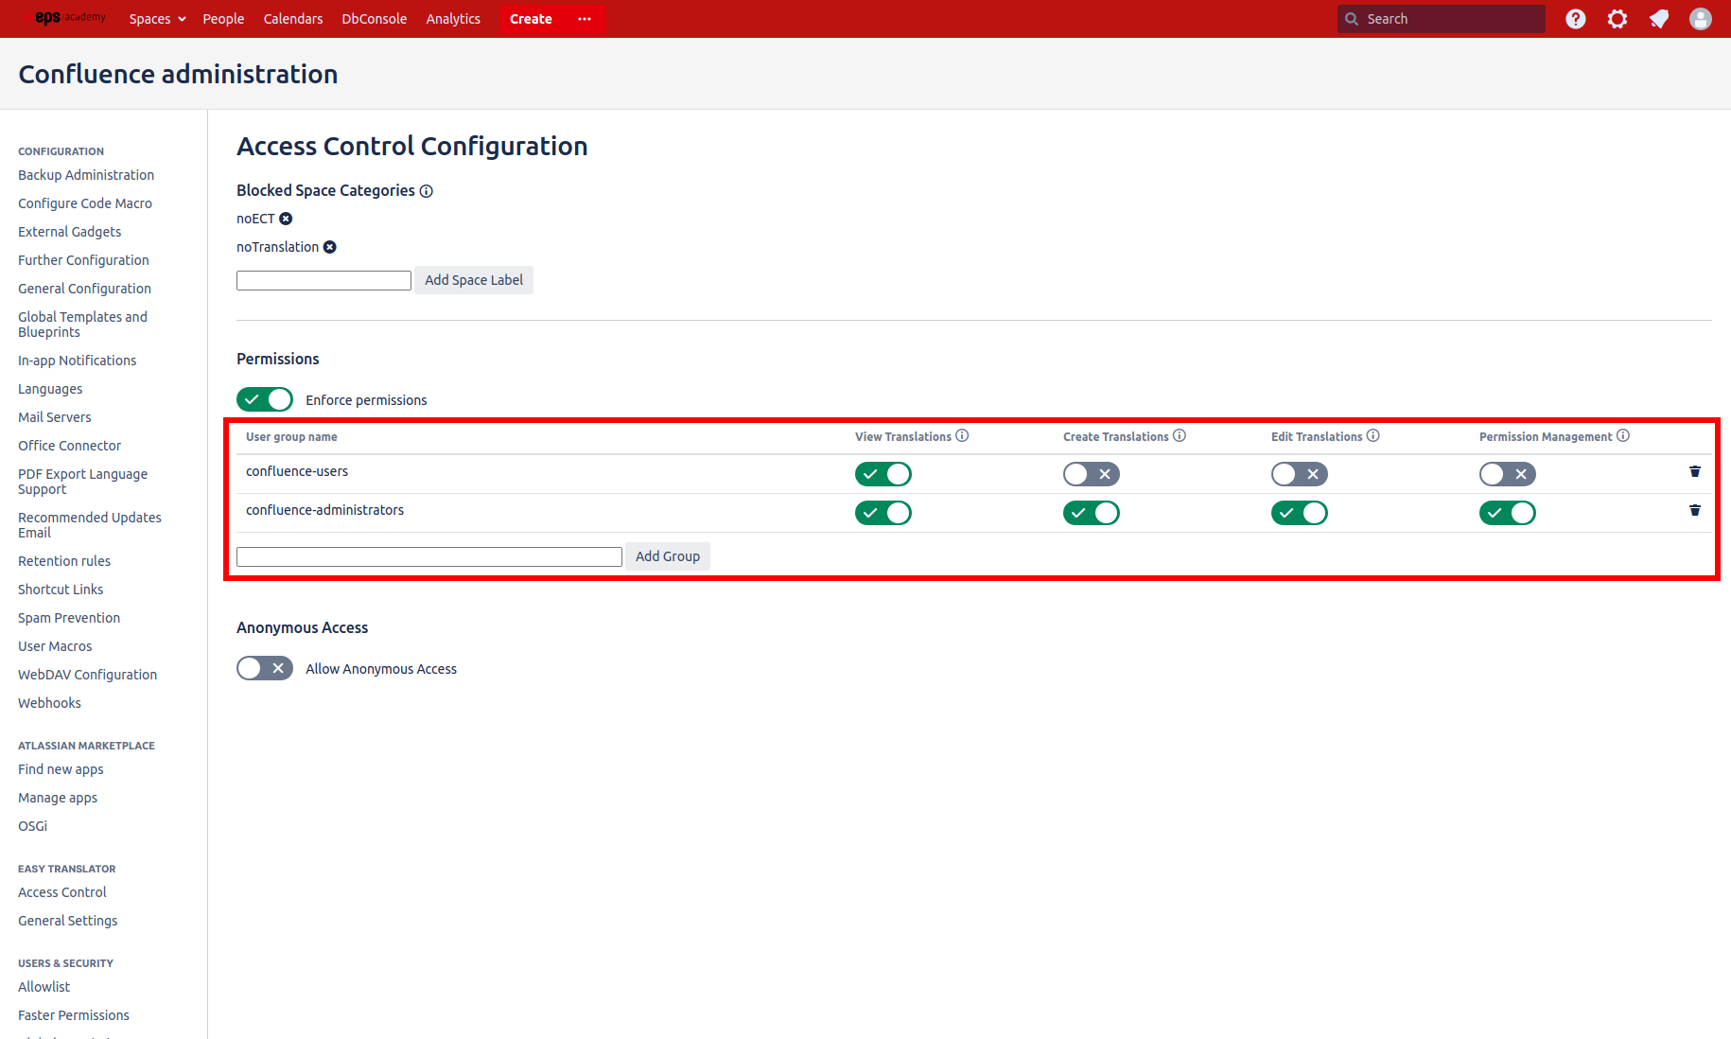Disable the Enforce permissions toggle

pos(264,399)
